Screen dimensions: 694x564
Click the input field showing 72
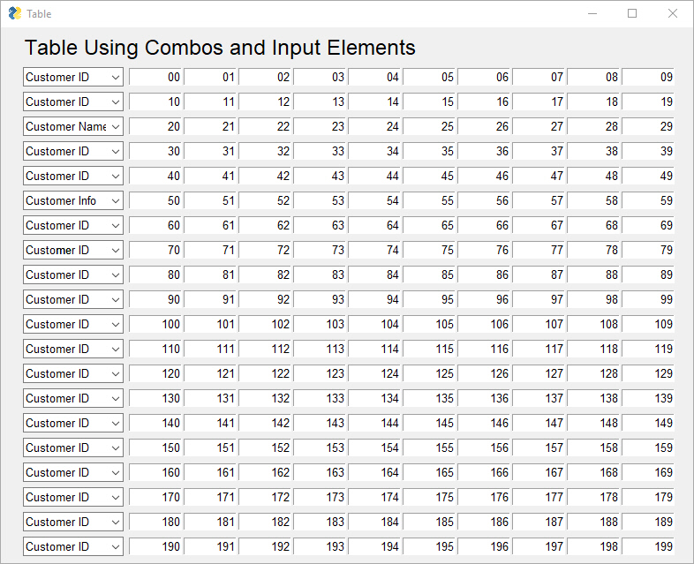265,250
